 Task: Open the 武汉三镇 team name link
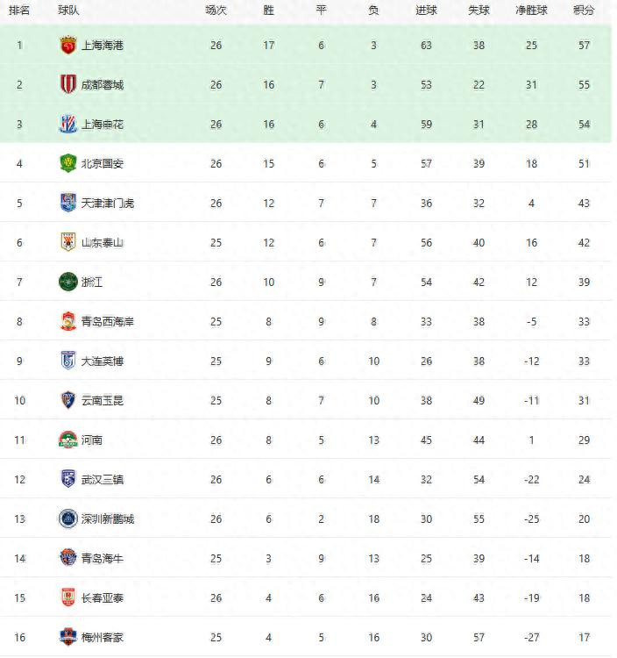103,480
